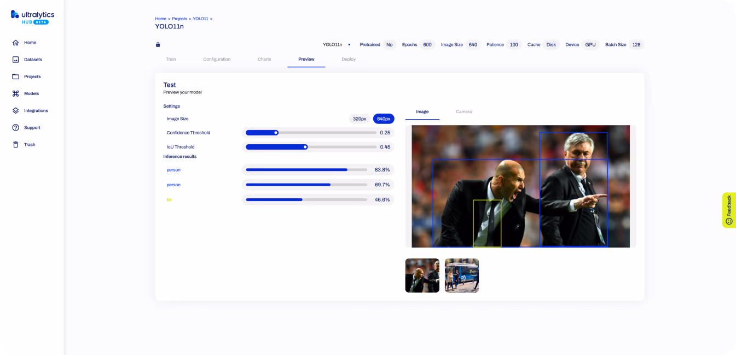This screenshot has height=355, width=736.
Task: Click the Trash bin icon in sidebar
Action: [15, 144]
